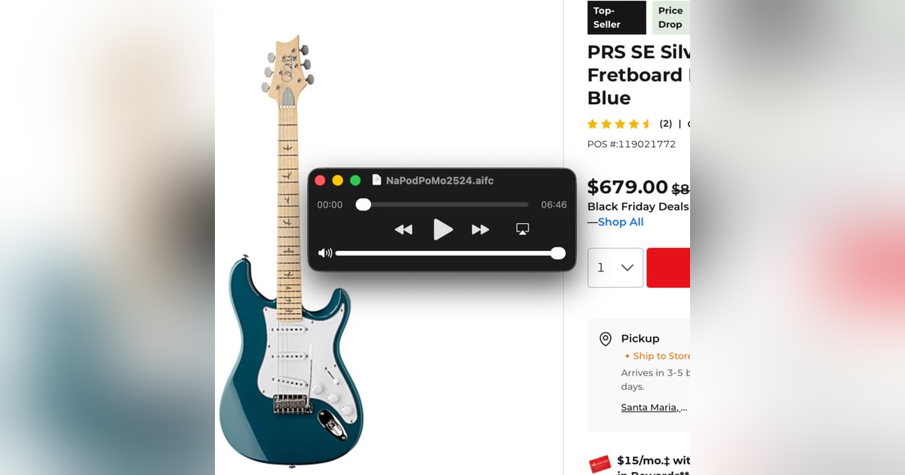905x475 pixels.
Task: Open the AirPlay output icon
Action: click(x=523, y=228)
